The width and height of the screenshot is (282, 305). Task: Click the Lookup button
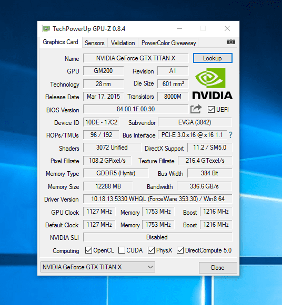click(213, 58)
